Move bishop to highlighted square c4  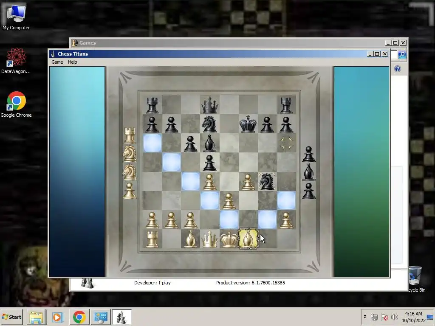pos(191,181)
